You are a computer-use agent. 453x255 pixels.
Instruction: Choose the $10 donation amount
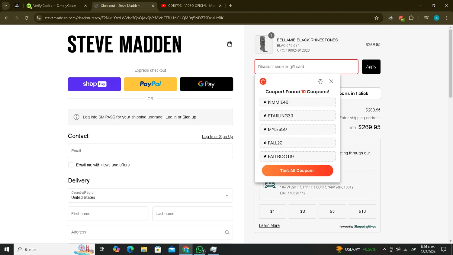click(362, 211)
